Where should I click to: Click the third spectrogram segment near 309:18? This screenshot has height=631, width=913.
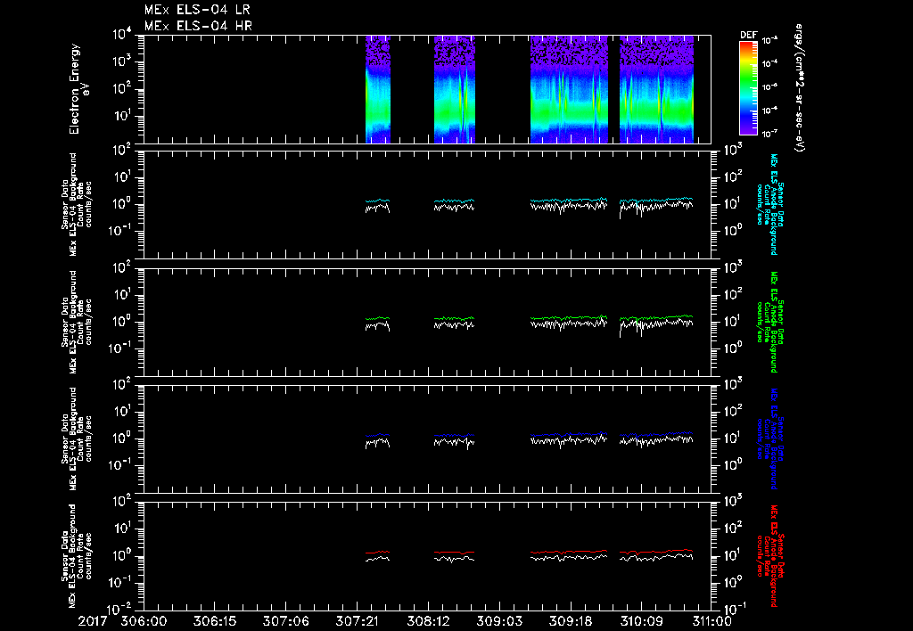[x=569, y=89]
